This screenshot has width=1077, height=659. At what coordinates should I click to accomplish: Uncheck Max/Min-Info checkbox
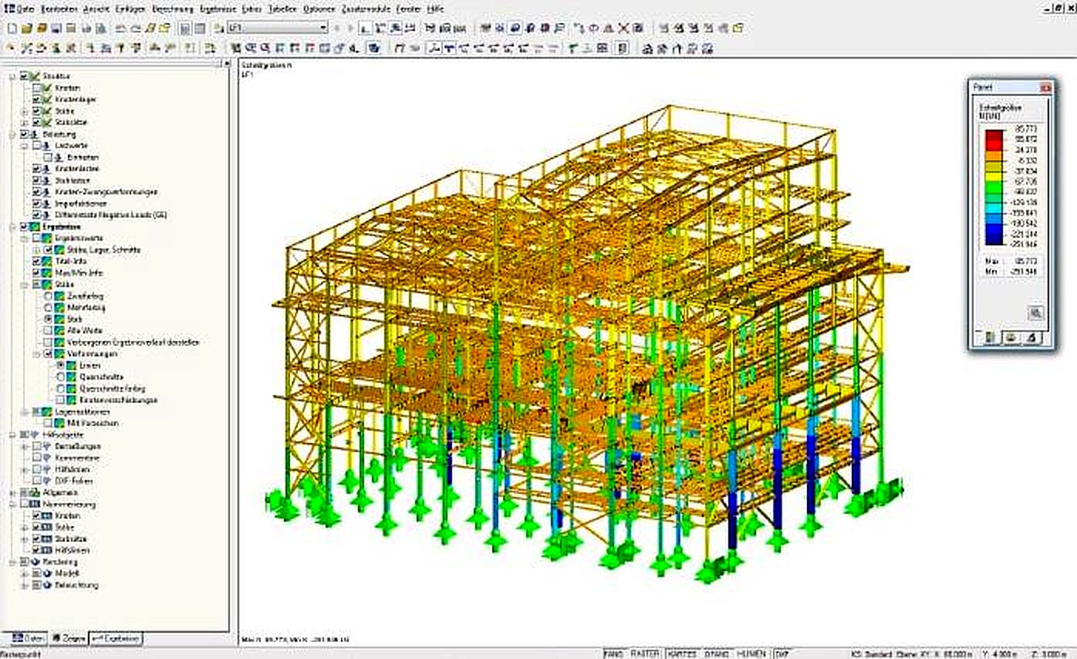click(x=37, y=273)
